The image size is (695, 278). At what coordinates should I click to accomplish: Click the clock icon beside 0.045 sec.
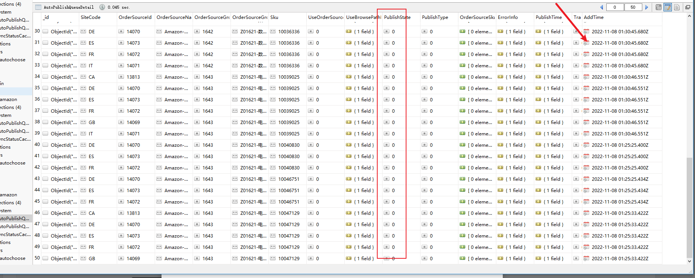point(102,7)
